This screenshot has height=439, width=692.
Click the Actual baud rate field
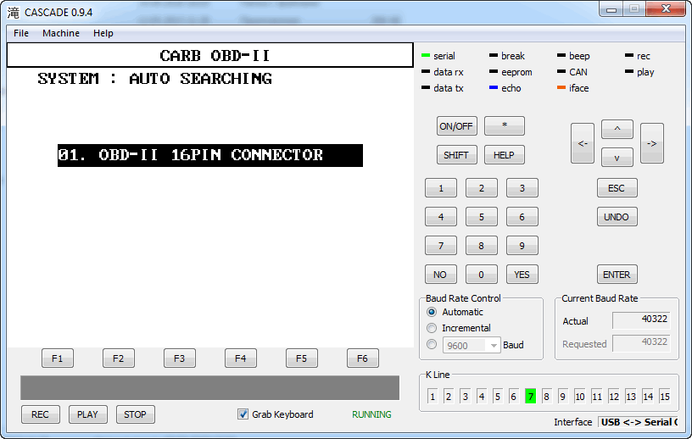pos(641,320)
